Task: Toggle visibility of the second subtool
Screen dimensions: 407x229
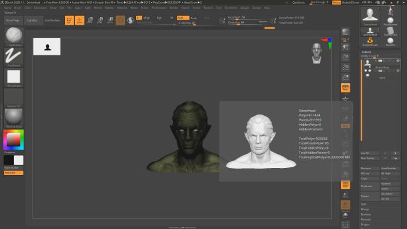Action: click(398, 71)
